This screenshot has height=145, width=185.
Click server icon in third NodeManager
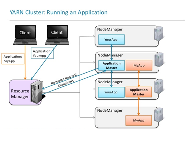click(159, 86)
